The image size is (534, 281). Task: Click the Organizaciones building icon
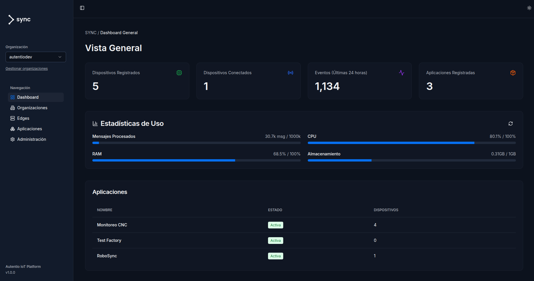pos(12,107)
